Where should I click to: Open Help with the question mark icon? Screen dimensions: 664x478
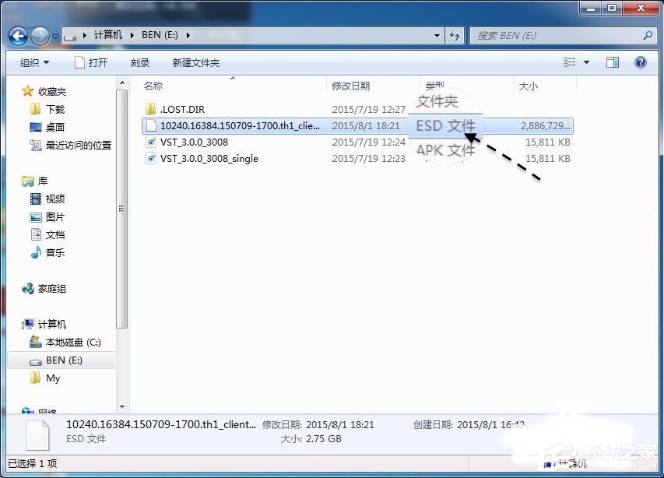[640, 62]
